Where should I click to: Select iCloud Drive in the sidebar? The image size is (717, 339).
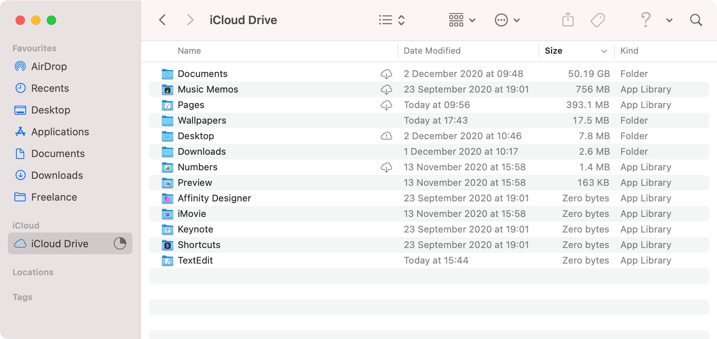pyautogui.click(x=70, y=243)
